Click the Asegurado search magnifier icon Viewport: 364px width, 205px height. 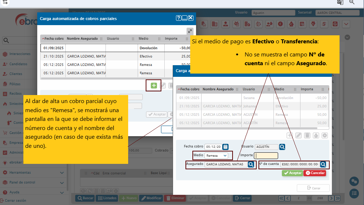(251, 165)
